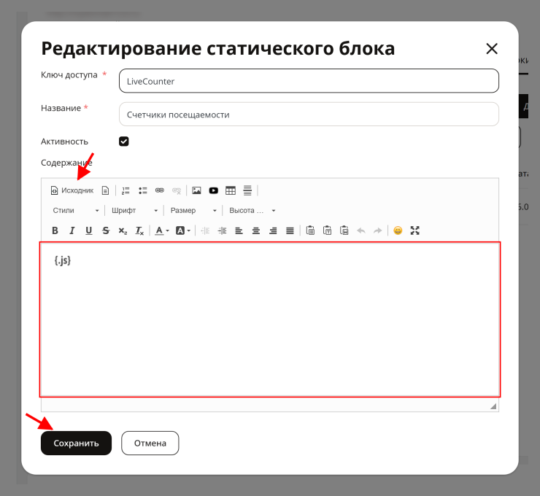
Task: Click the Insert link icon
Action: [160, 190]
